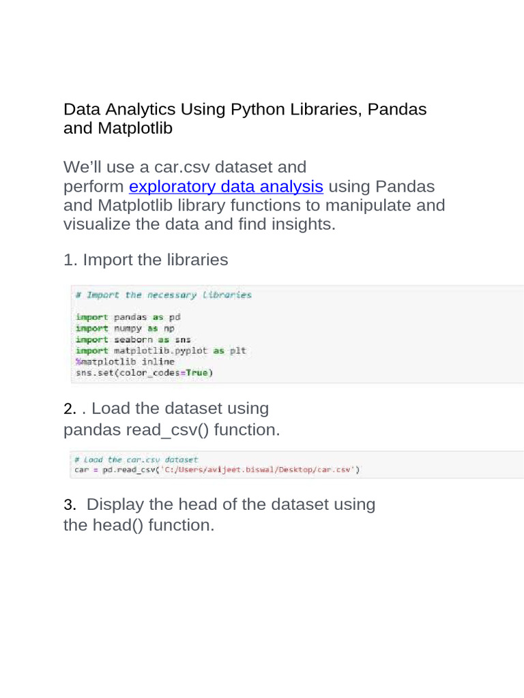Click the "the head() function." text
Screen dimensions: 524x698
coord(139,526)
